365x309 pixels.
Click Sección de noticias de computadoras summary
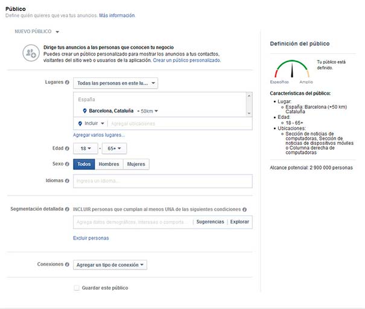coord(319,143)
